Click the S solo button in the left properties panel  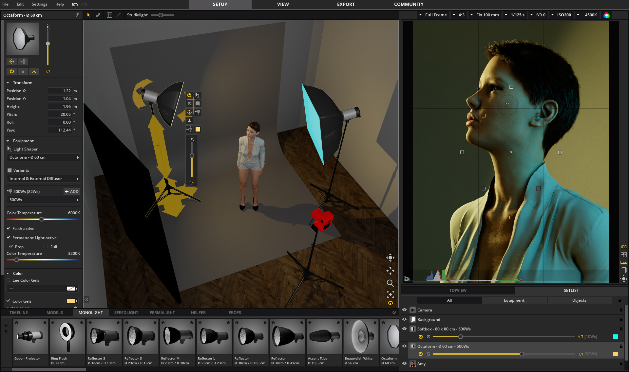(23, 71)
